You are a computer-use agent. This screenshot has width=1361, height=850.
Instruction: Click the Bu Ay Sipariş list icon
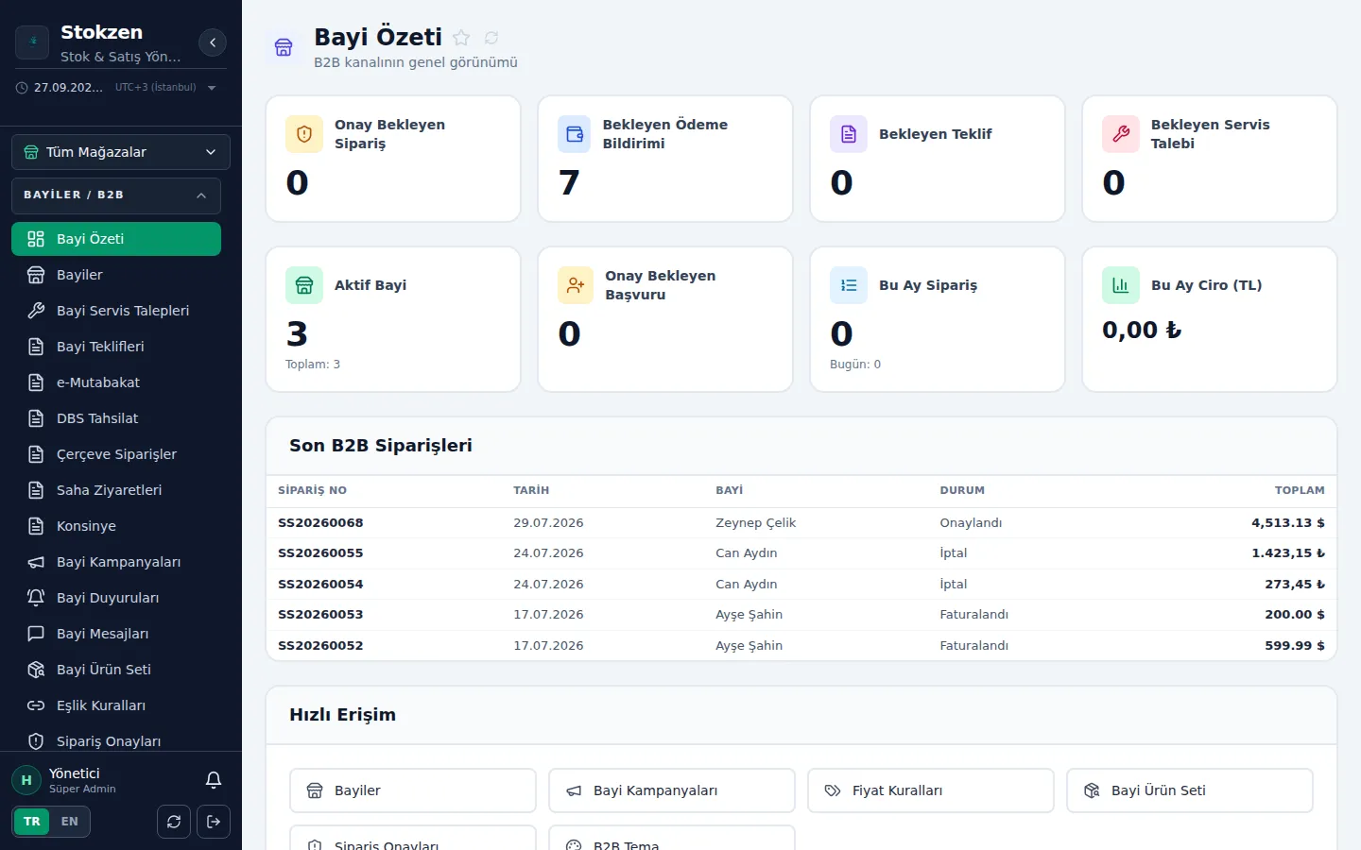point(849,285)
